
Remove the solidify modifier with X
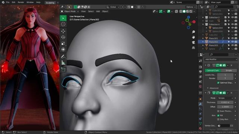point(232,93)
